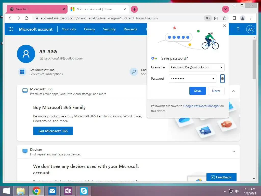
Task: Click Get Microsoft 365 blue button
Action: pyautogui.click(x=53, y=131)
